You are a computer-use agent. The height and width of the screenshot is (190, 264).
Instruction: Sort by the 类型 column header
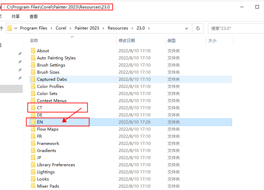171,41
